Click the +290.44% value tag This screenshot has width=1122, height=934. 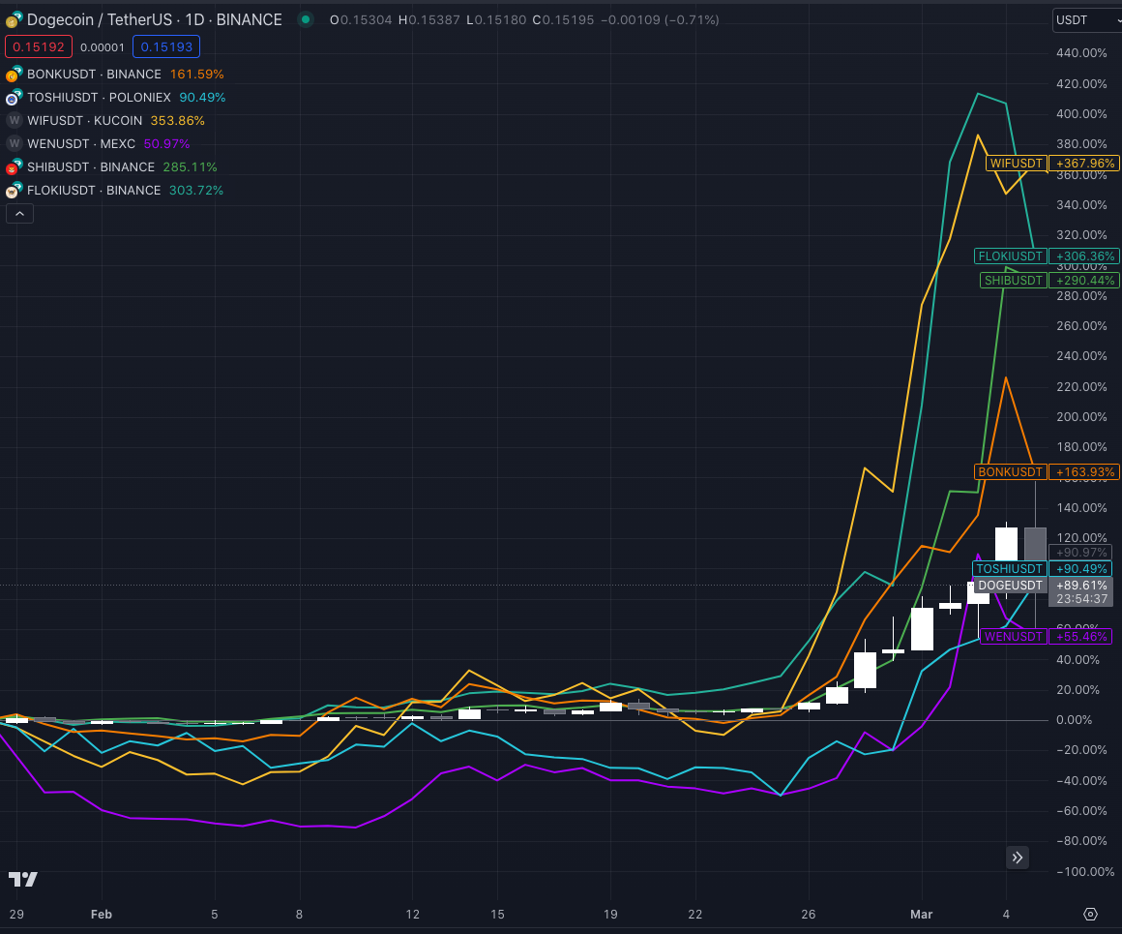1085,280
